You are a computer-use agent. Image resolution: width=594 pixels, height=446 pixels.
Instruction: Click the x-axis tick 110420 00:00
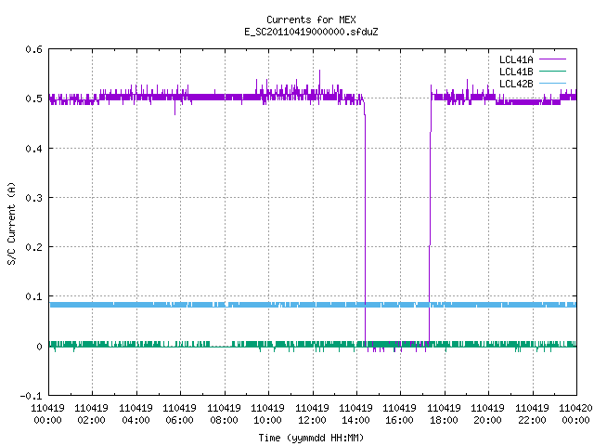click(x=575, y=414)
